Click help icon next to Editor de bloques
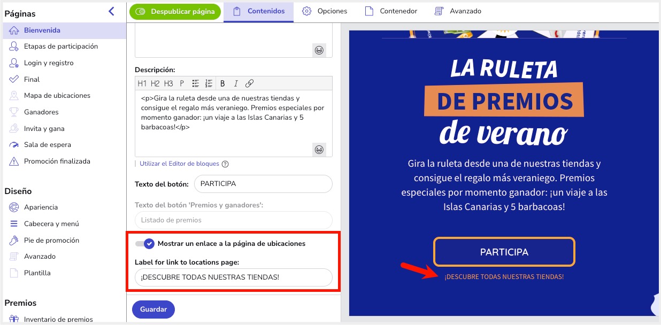Screen dimensions: 661x325 click(225, 164)
